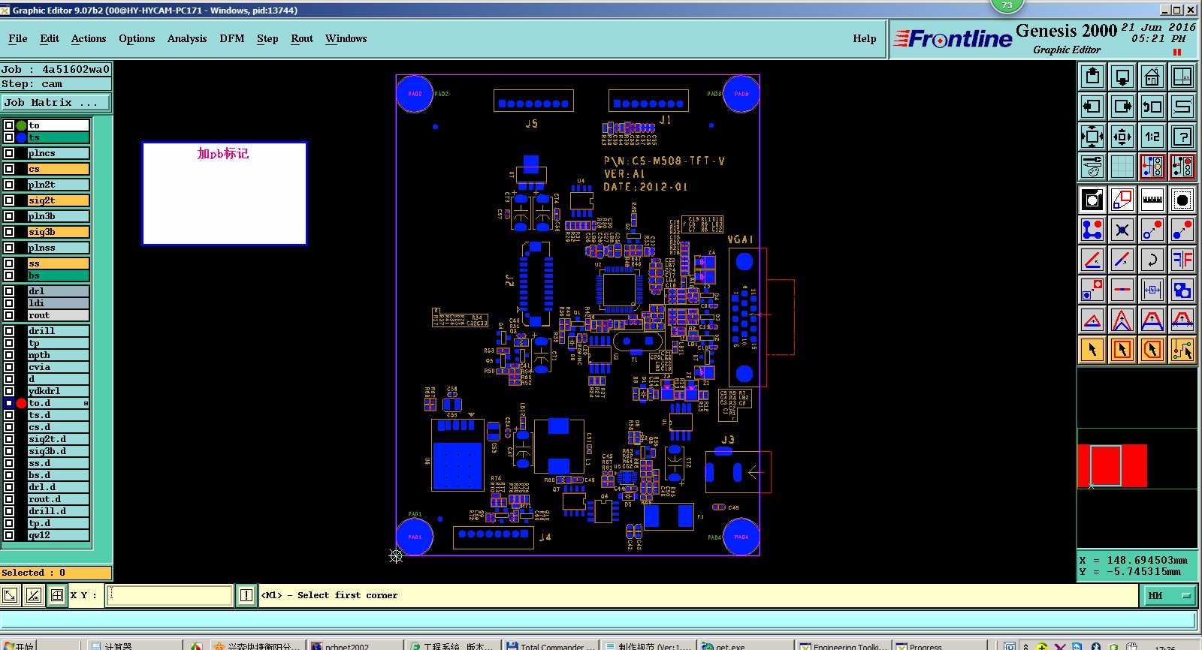The image size is (1202, 650).
Task: Click the pan right view icon
Action: click(1122, 107)
